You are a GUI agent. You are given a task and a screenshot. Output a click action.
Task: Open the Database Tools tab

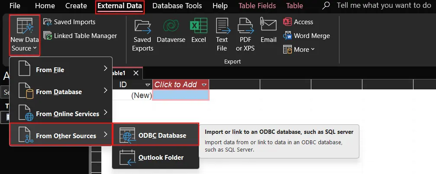point(177,6)
